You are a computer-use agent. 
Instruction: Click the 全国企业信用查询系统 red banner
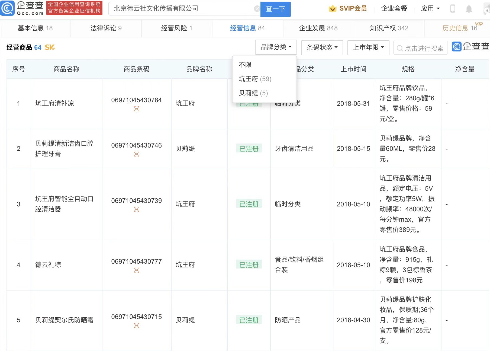tap(74, 8)
